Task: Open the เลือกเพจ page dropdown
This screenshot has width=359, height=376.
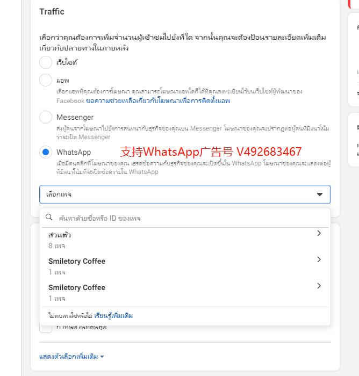Action: [x=185, y=194]
